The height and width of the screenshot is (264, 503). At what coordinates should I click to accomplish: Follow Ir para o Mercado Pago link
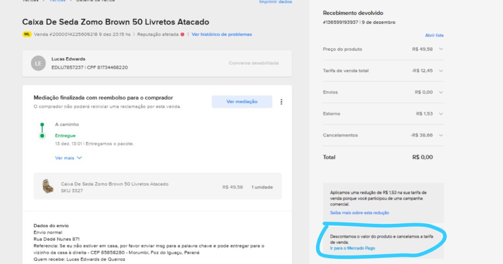coord(352,248)
